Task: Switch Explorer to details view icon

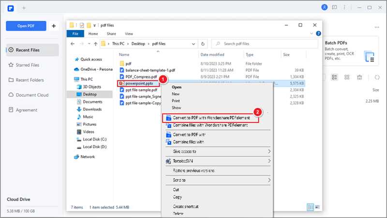Action: [310, 207]
